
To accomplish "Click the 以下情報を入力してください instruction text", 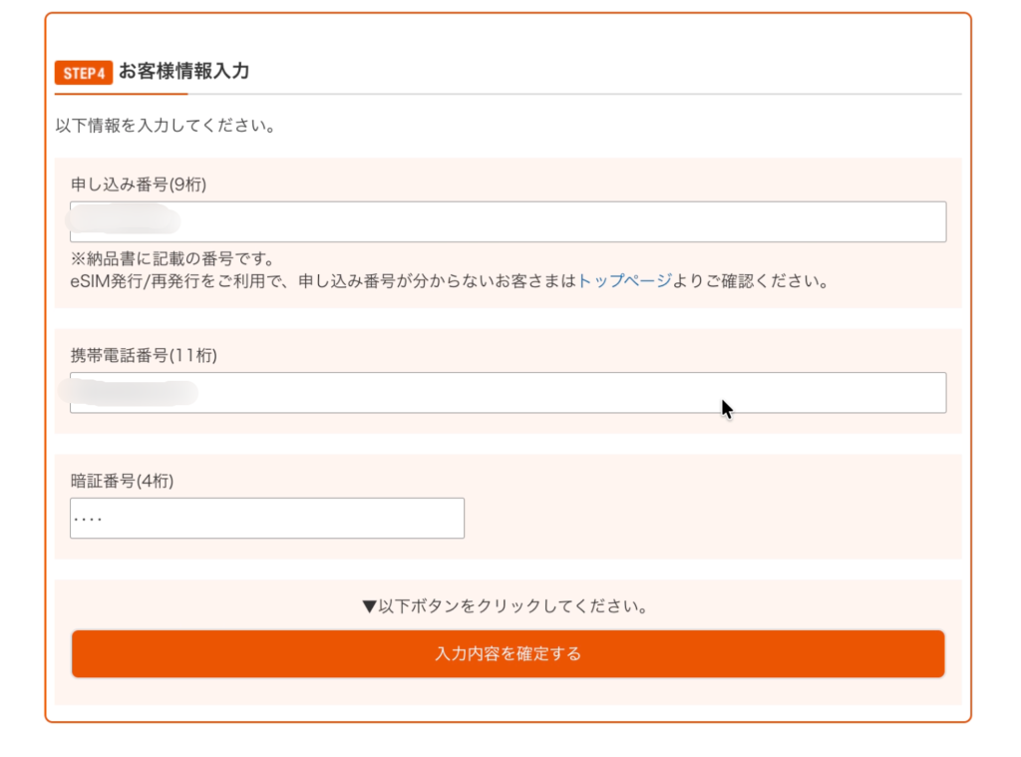I will [166, 127].
